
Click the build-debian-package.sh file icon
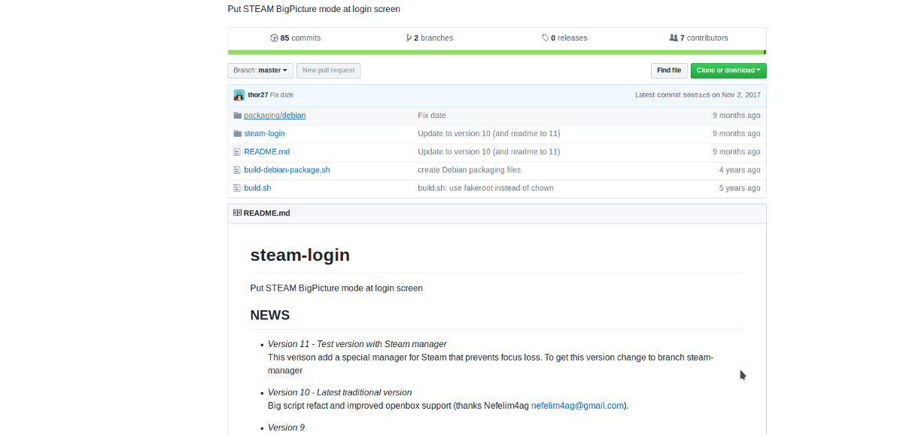[237, 170]
